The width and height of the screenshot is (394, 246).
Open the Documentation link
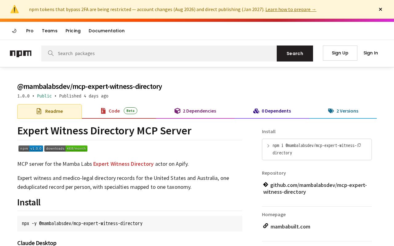(x=107, y=31)
